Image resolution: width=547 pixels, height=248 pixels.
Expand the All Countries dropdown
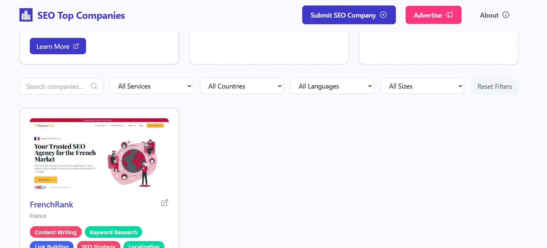(x=242, y=86)
